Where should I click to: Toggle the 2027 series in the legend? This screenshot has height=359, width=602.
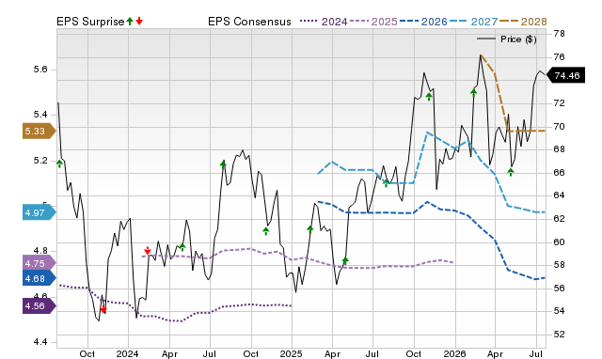473,22
